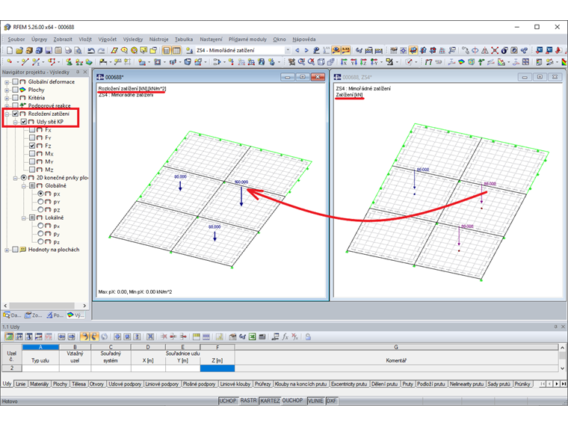Image resolution: width=568 pixels, height=426 pixels.
Task: Toggle VLINIE status button
Action: [x=315, y=401]
